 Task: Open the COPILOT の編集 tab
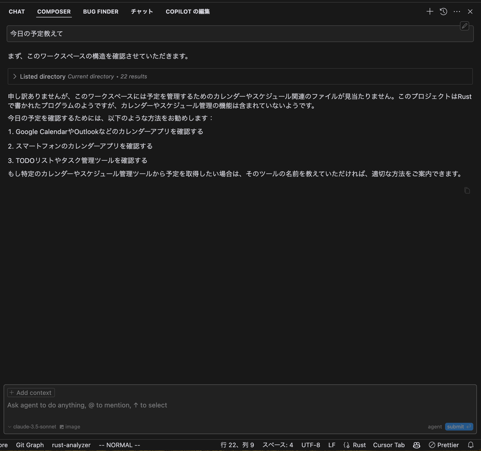click(x=188, y=12)
